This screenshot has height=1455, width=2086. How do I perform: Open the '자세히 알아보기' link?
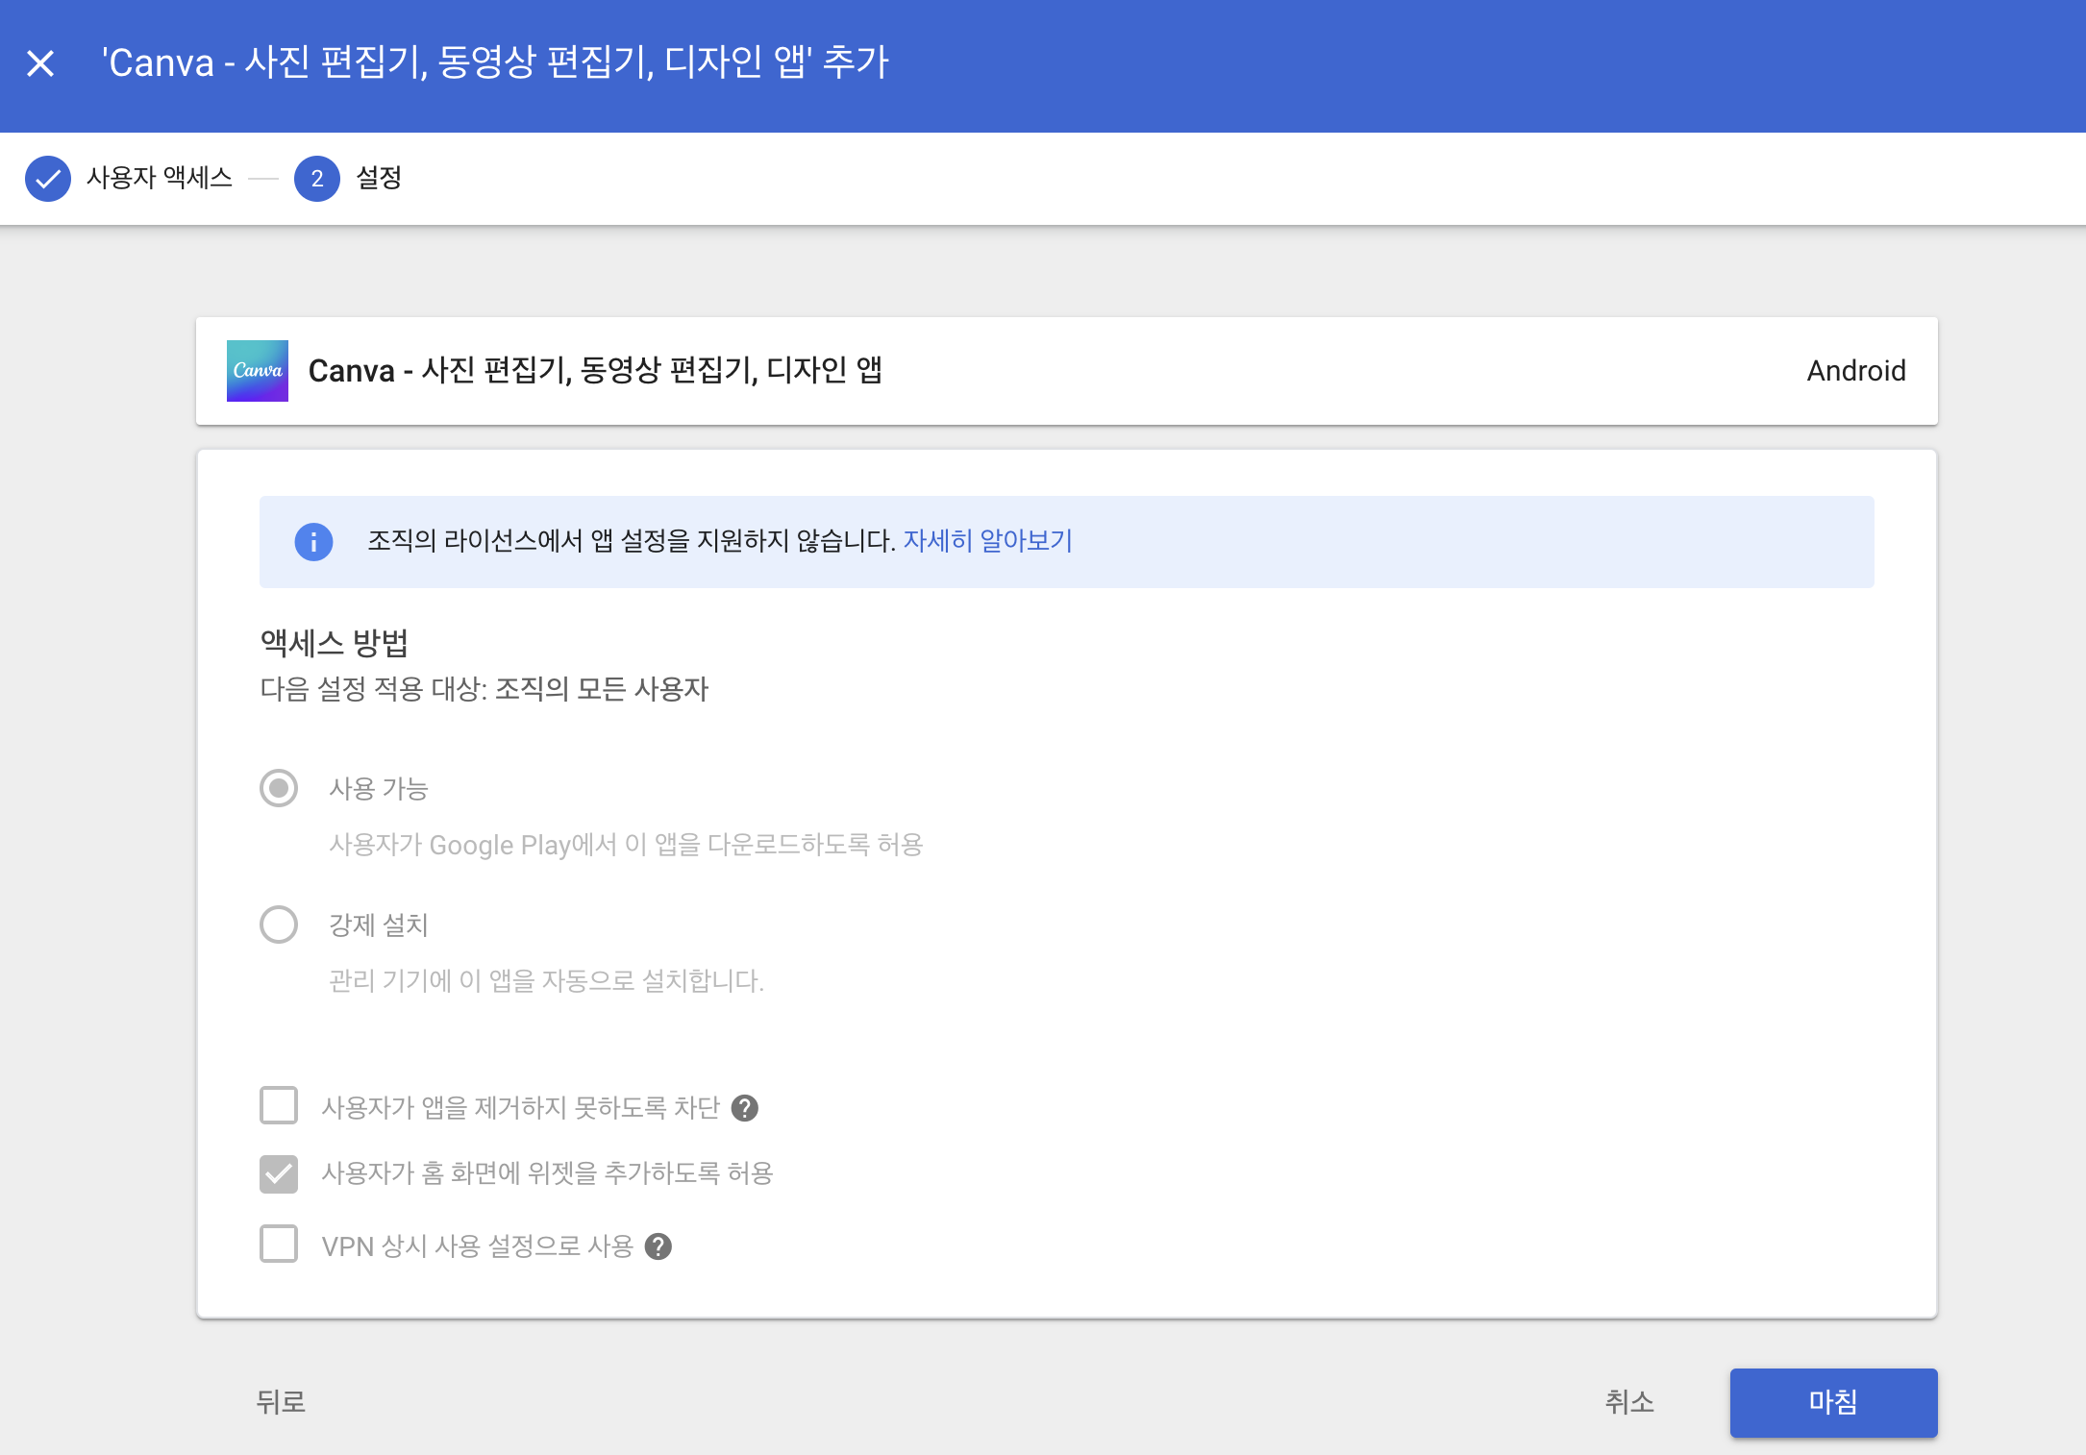tap(987, 541)
